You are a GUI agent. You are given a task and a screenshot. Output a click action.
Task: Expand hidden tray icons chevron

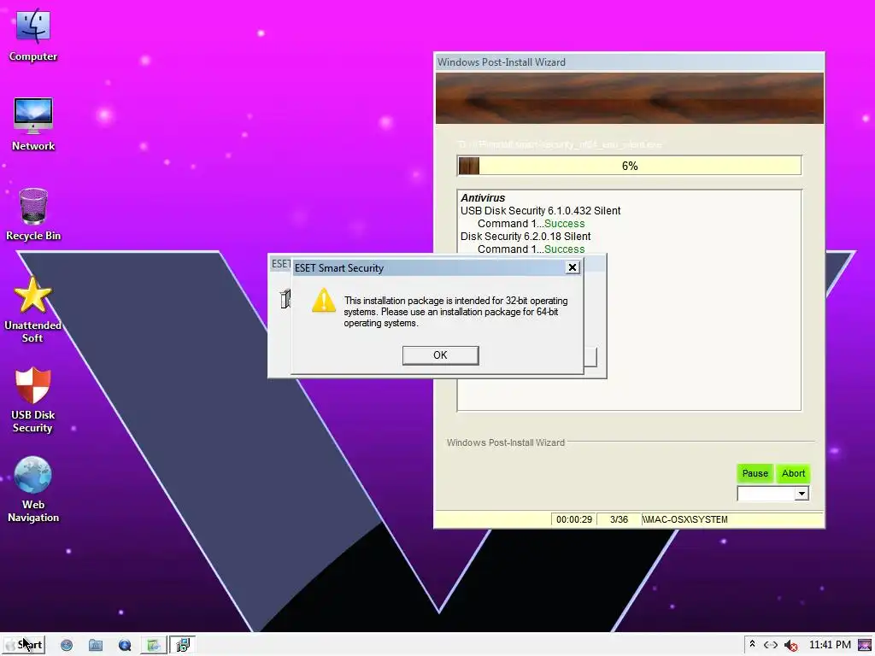(752, 644)
